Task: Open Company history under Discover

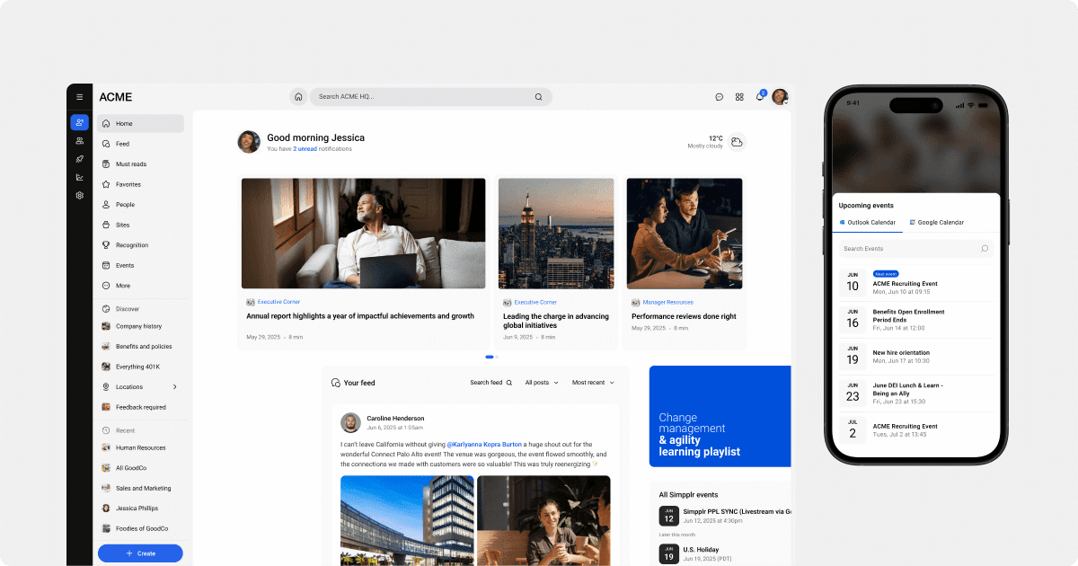Action: click(x=141, y=326)
